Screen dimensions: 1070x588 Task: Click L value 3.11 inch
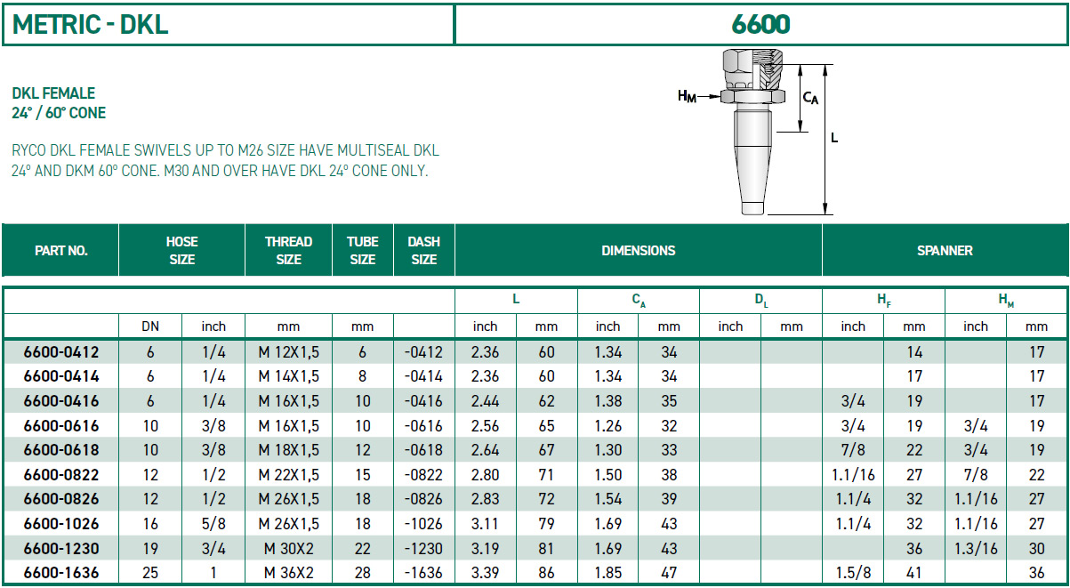coord(485,523)
